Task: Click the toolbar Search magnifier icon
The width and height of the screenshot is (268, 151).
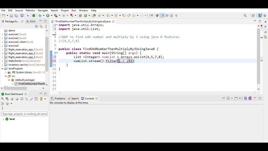Action: pyautogui.click(x=245, y=16)
